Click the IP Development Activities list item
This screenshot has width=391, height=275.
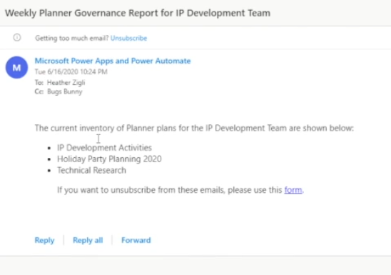click(x=104, y=148)
